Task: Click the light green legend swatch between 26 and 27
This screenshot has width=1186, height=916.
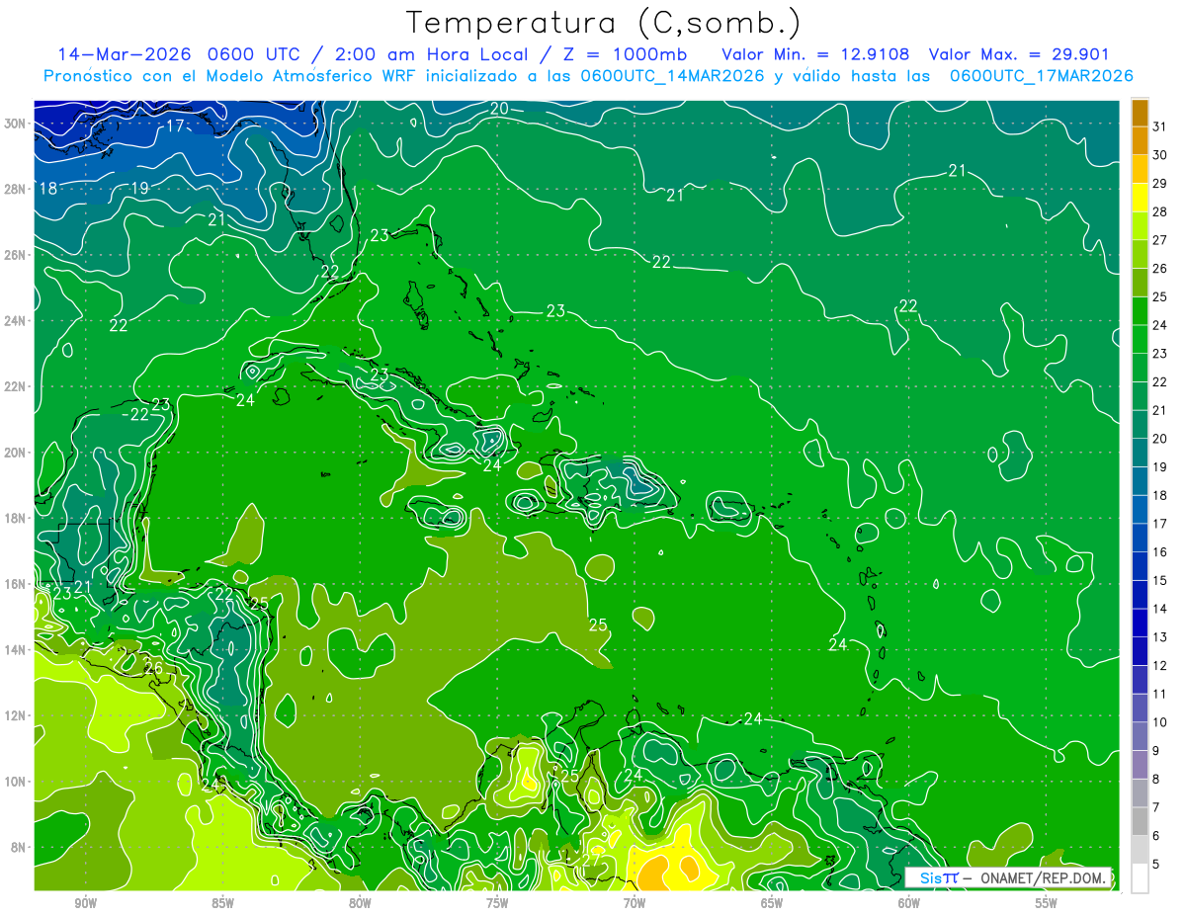Action: point(1140,254)
